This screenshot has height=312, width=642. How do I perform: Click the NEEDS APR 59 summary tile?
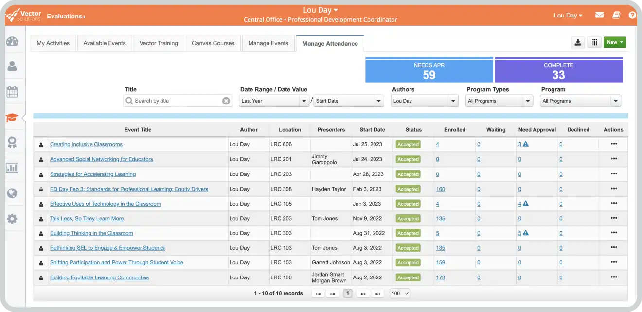pyautogui.click(x=429, y=71)
